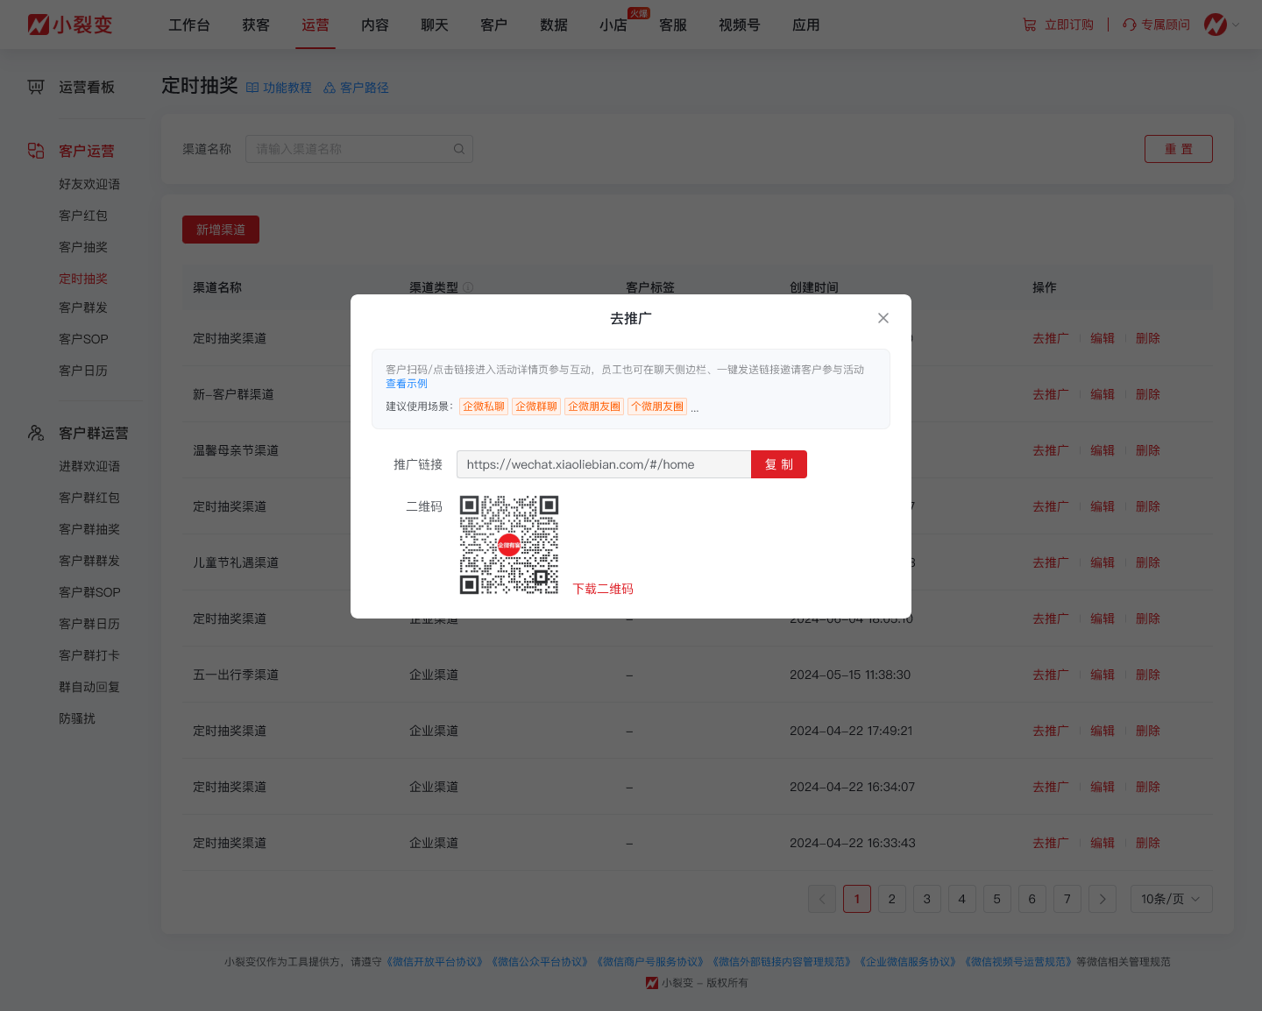Open 功能教程 link
This screenshot has height=1011, width=1262.
point(279,88)
